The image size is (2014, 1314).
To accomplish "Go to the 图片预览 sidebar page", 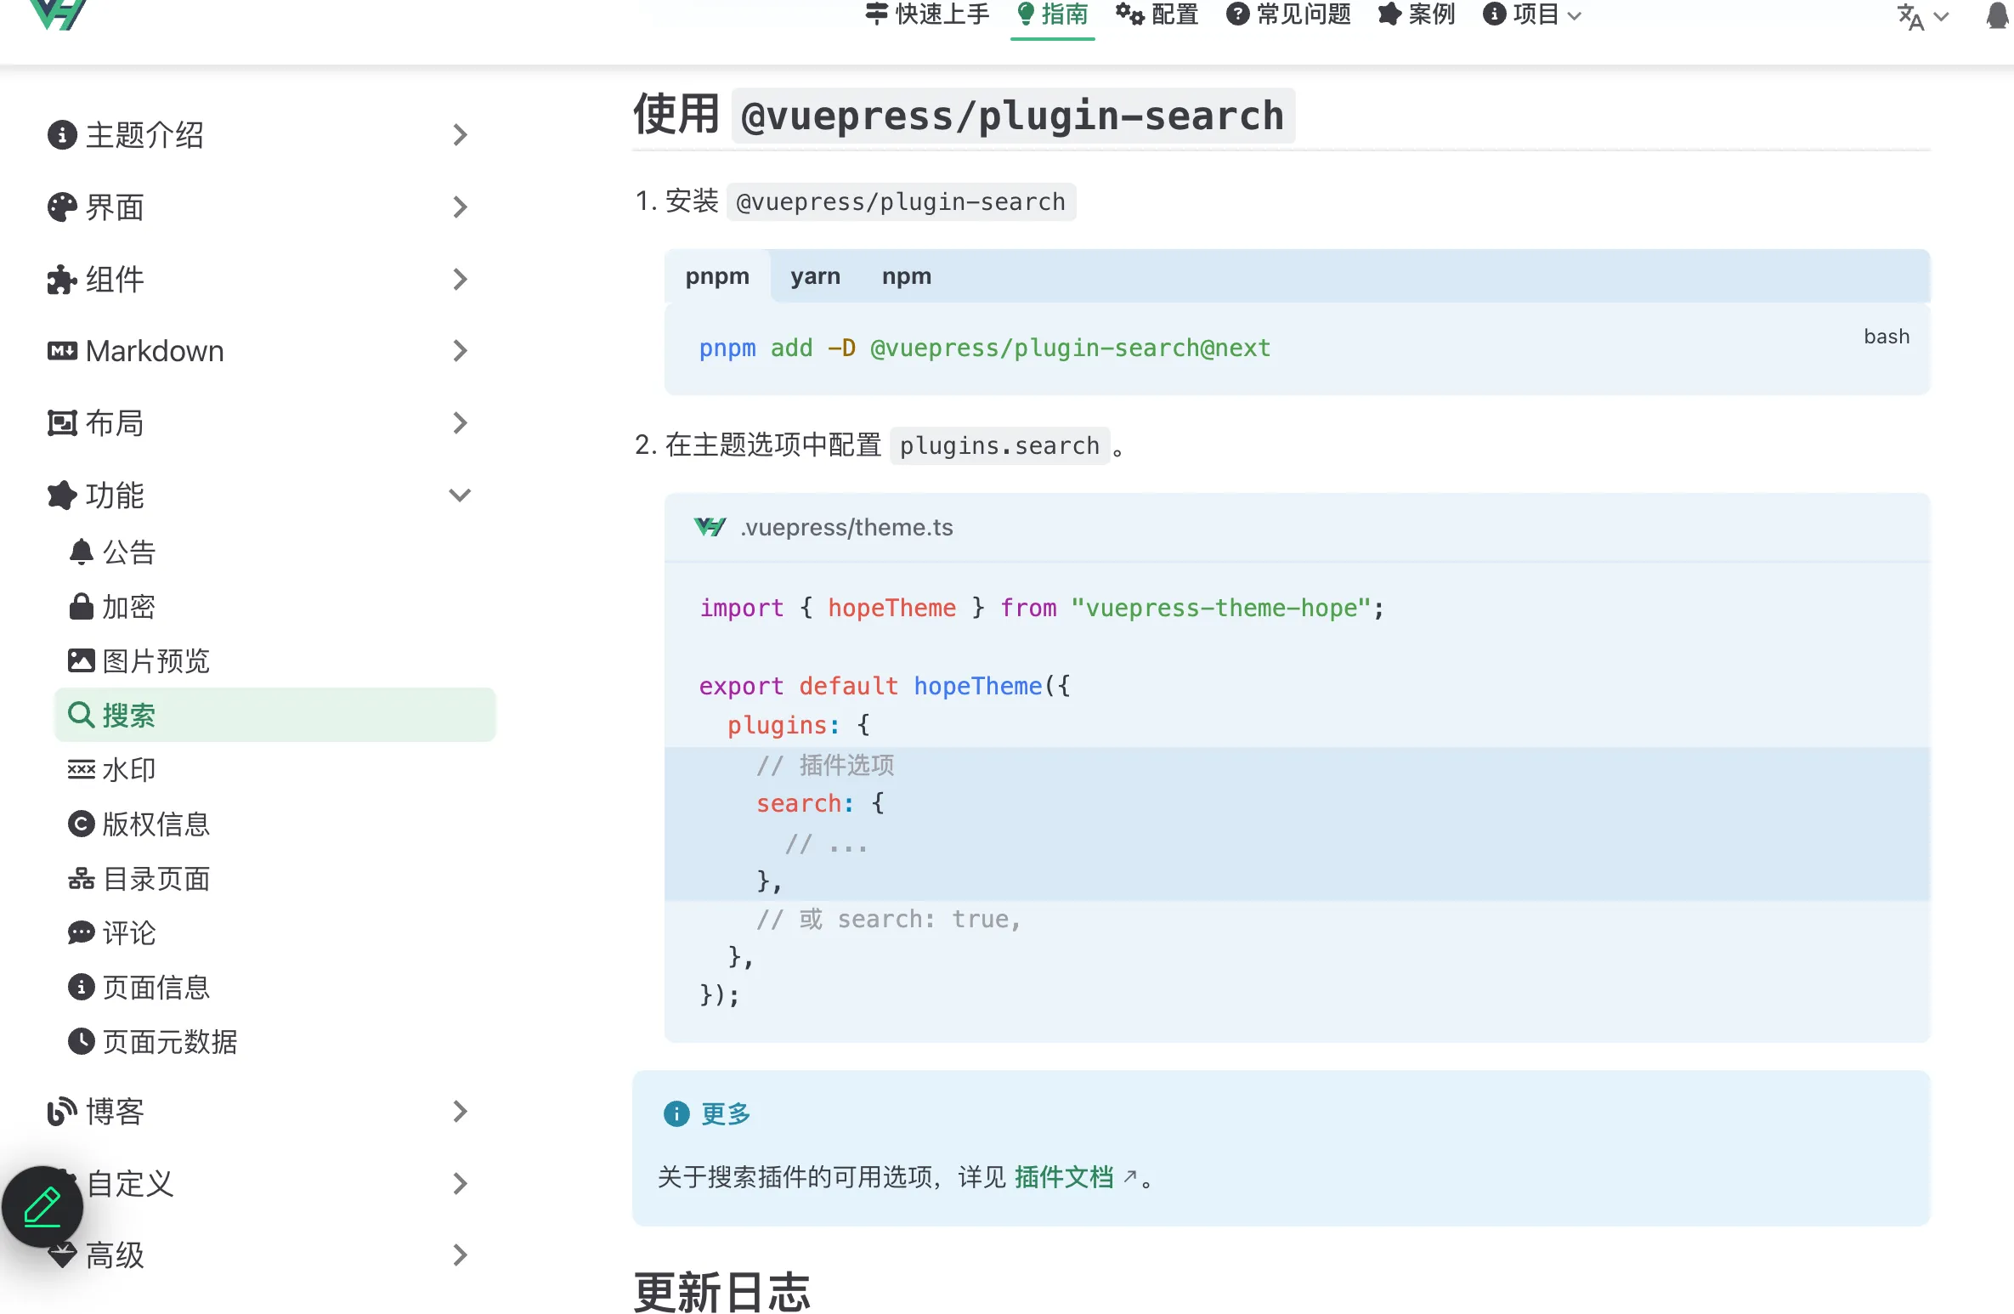I will (274, 660).
